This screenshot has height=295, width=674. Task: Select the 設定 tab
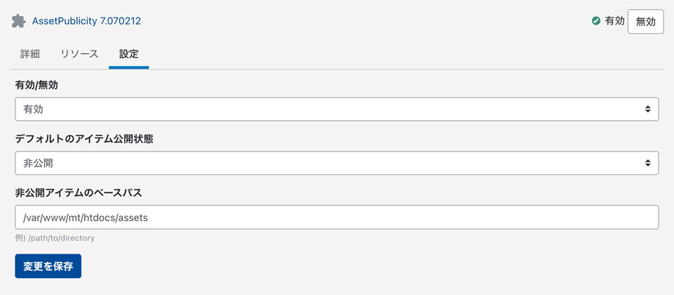click(x=128, y=54)
